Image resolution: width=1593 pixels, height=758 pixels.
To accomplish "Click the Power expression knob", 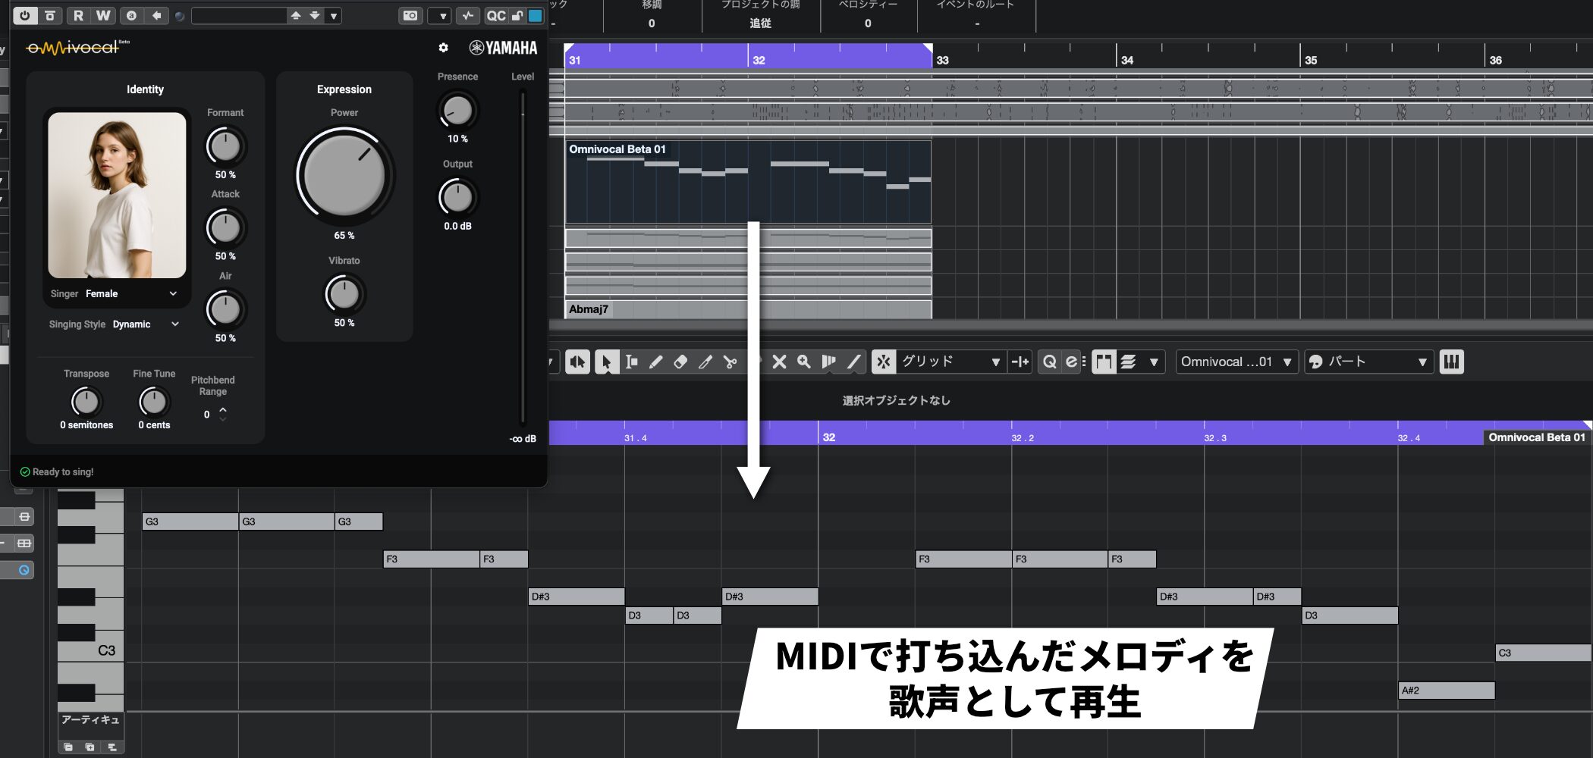I will pyautogui.click(x=344, y=174).
